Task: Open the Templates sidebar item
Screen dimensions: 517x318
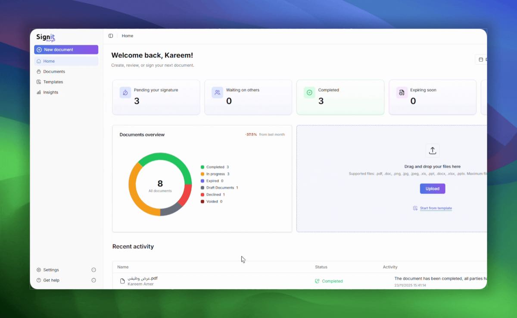Action: [66, 82]
